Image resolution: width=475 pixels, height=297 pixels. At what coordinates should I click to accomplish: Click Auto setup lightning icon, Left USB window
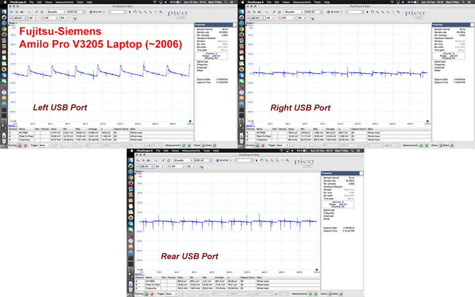(37, 12)
